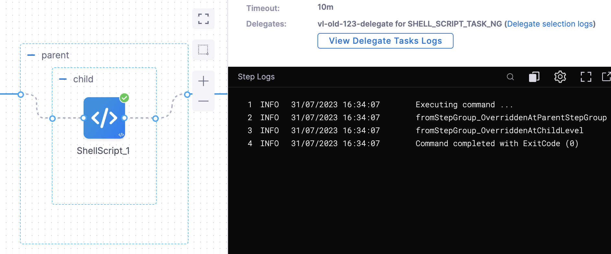Click the fit-to-screen icon on canvas controls
Screen dimensions: 611x254
click(203, 19)
